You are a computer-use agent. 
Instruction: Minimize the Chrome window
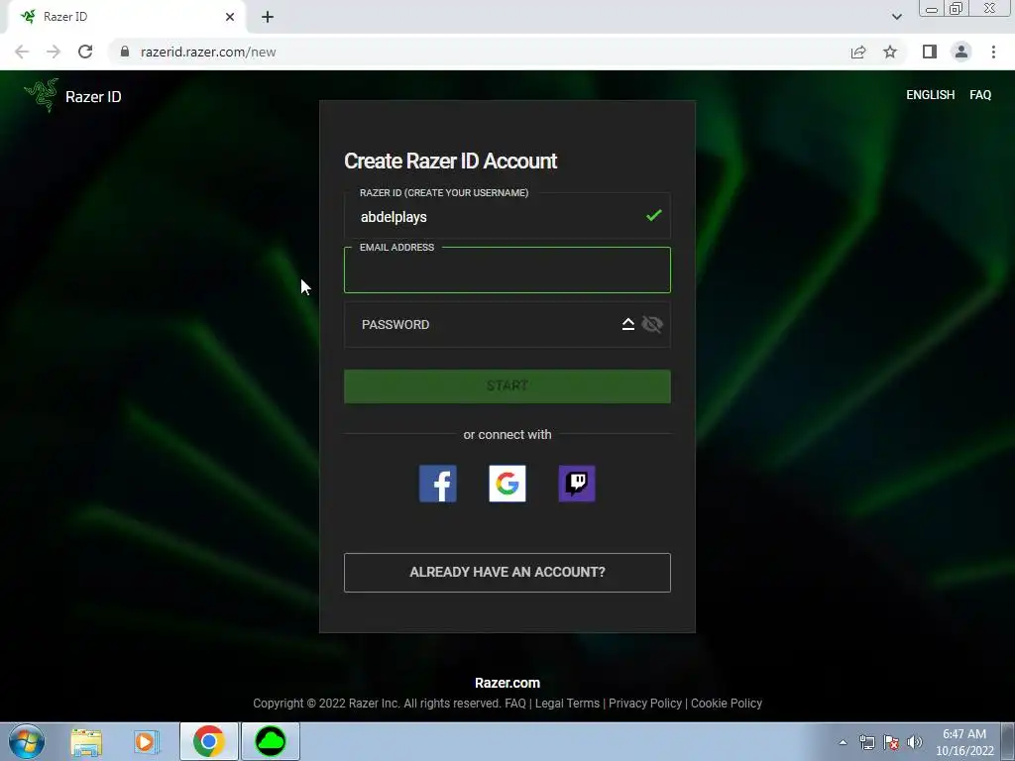(932, 9)
